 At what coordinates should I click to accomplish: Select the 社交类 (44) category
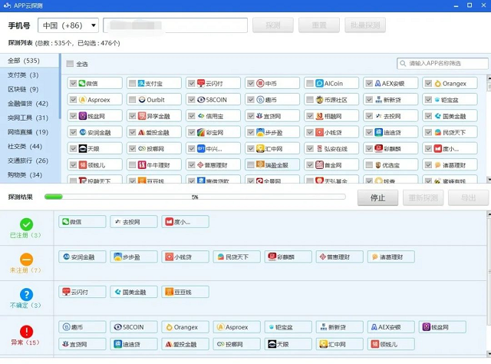29,147
